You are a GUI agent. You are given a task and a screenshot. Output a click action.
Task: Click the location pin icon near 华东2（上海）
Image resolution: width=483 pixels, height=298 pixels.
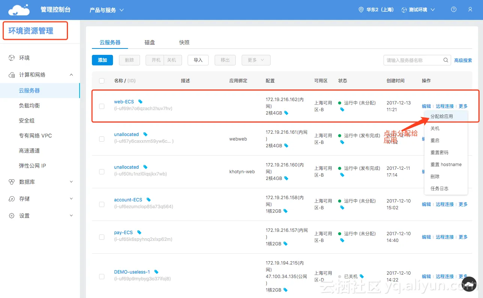361,10
